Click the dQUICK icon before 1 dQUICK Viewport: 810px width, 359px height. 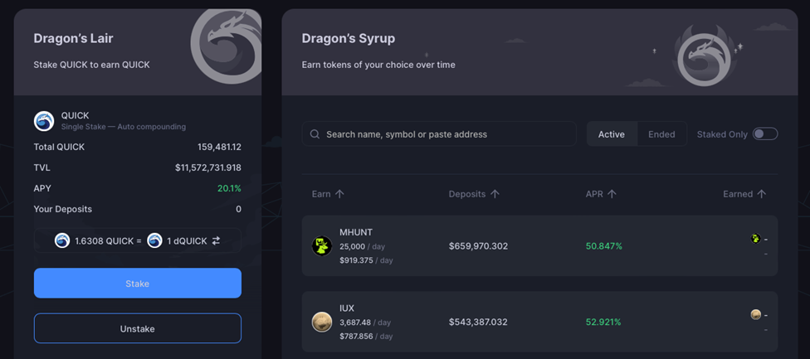(x=154, y=241)
